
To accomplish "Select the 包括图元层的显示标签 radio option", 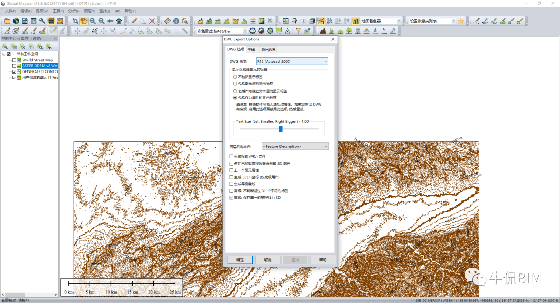I will (x=235, y=84).
